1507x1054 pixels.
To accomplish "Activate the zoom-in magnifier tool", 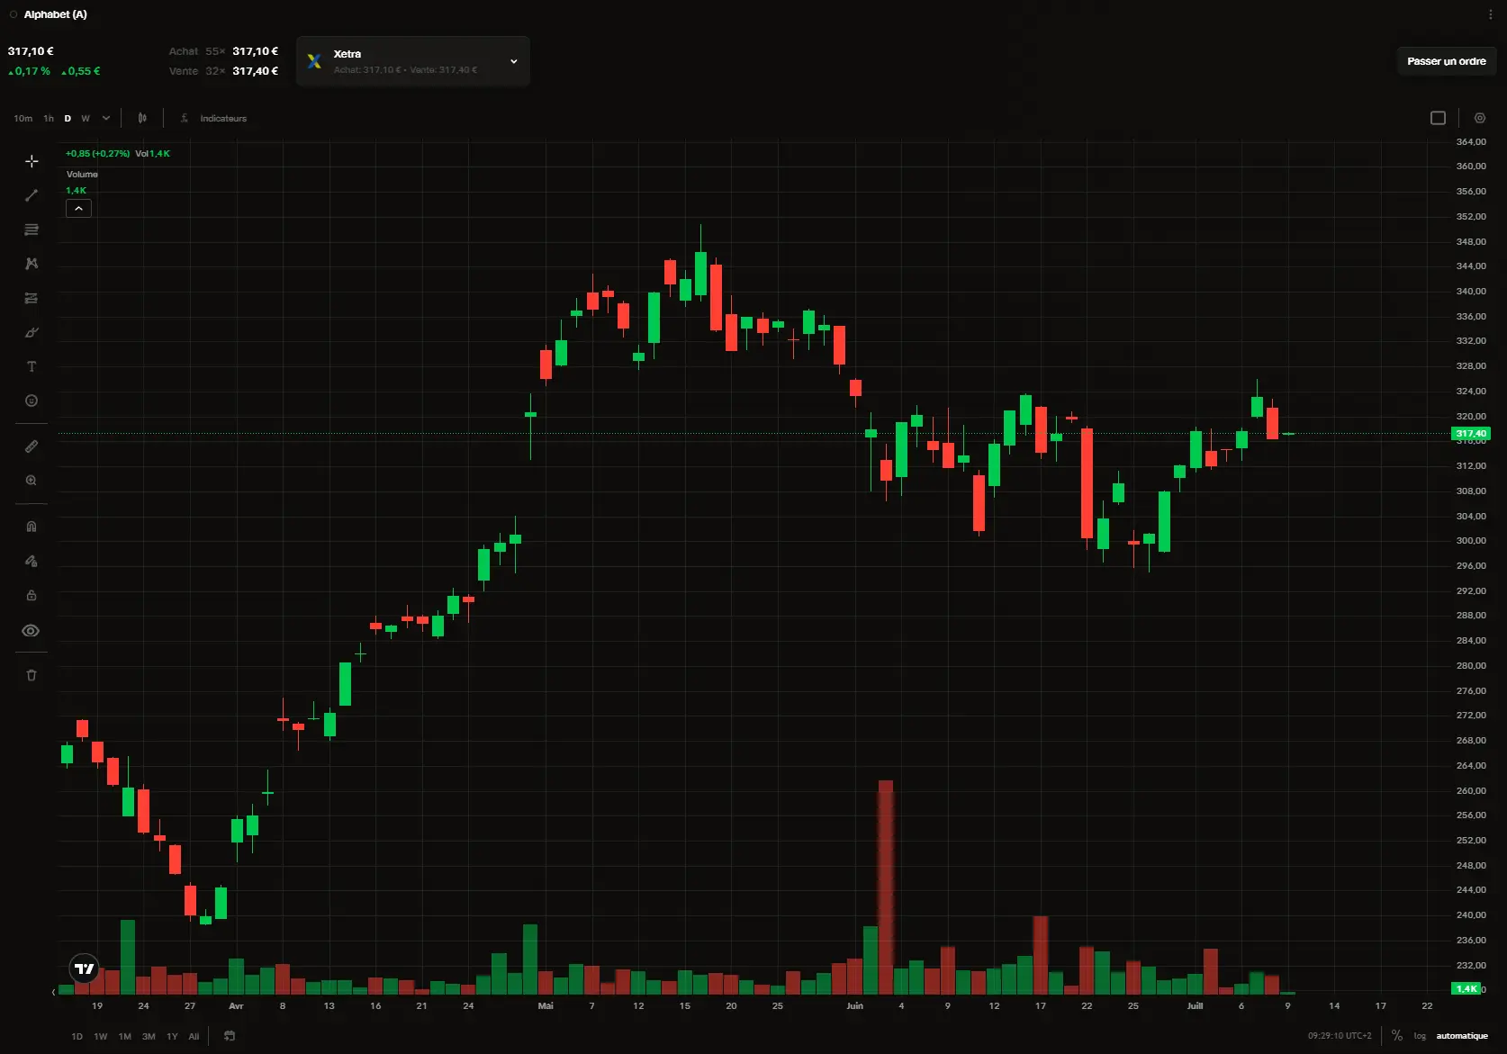I will click(32, 481).
